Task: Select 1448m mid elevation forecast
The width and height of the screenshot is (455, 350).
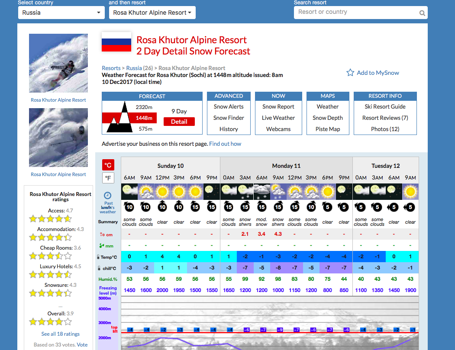Action: tap(144, 118)
